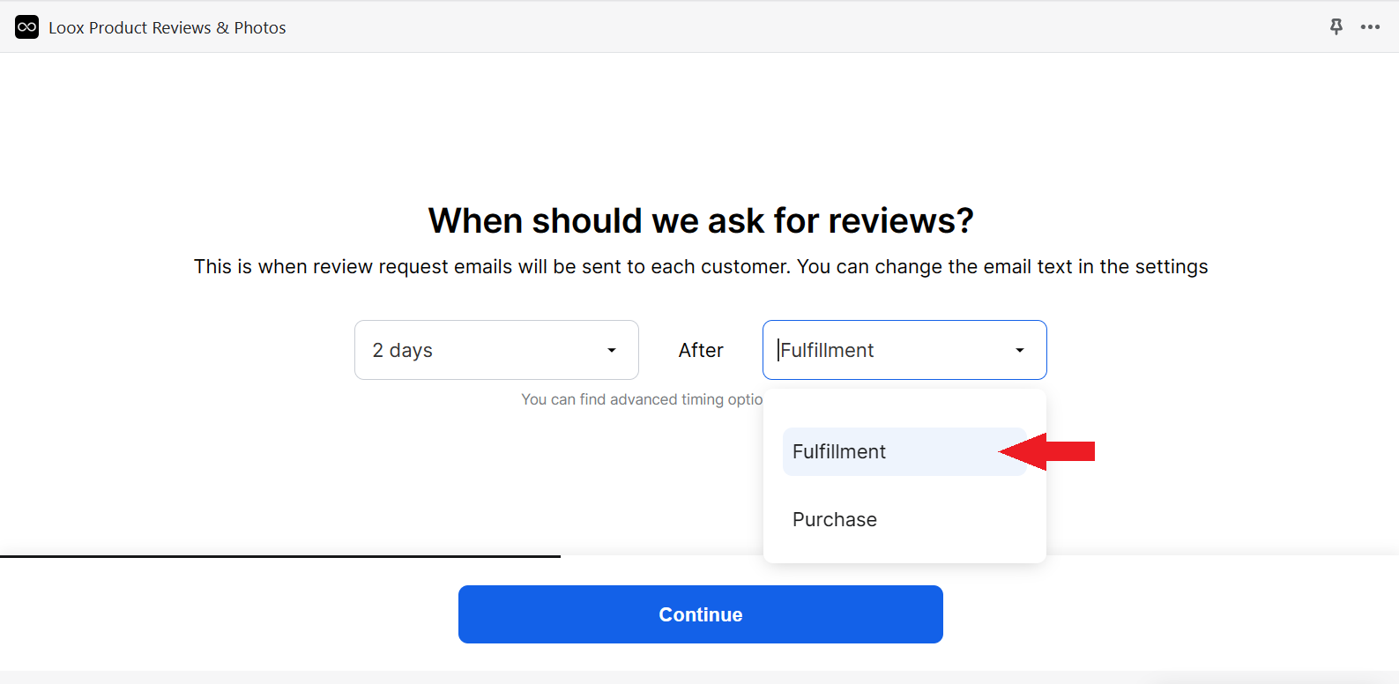This screenshot has height=684, width=1399.
Task: Open the 2 days delay dropdown
Action: pos(496,350)
